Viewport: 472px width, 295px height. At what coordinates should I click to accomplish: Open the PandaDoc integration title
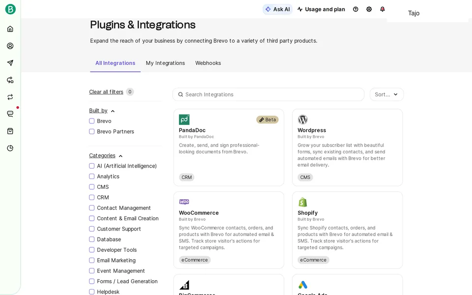[x=192, y=130]
